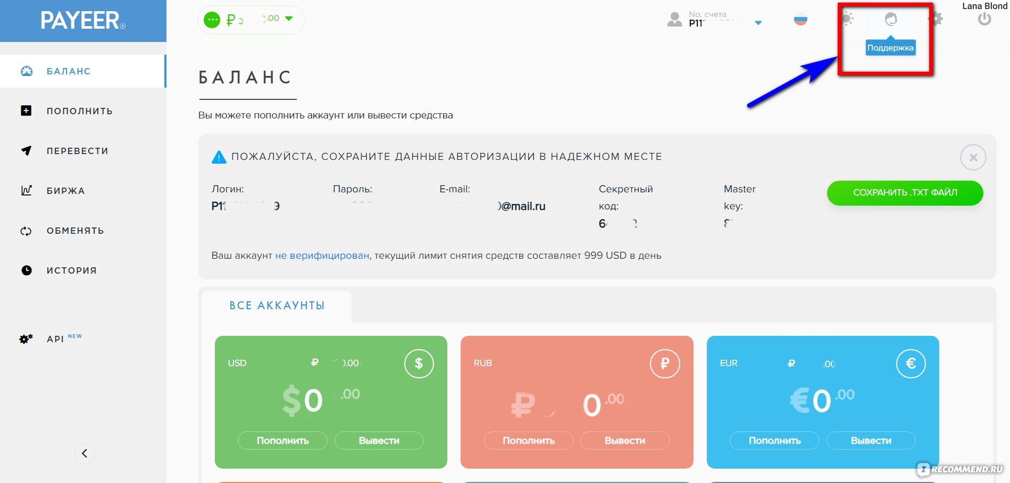1010x483 pixels.
Task: Click the Логин value under login label
Action: click(245, 206)
